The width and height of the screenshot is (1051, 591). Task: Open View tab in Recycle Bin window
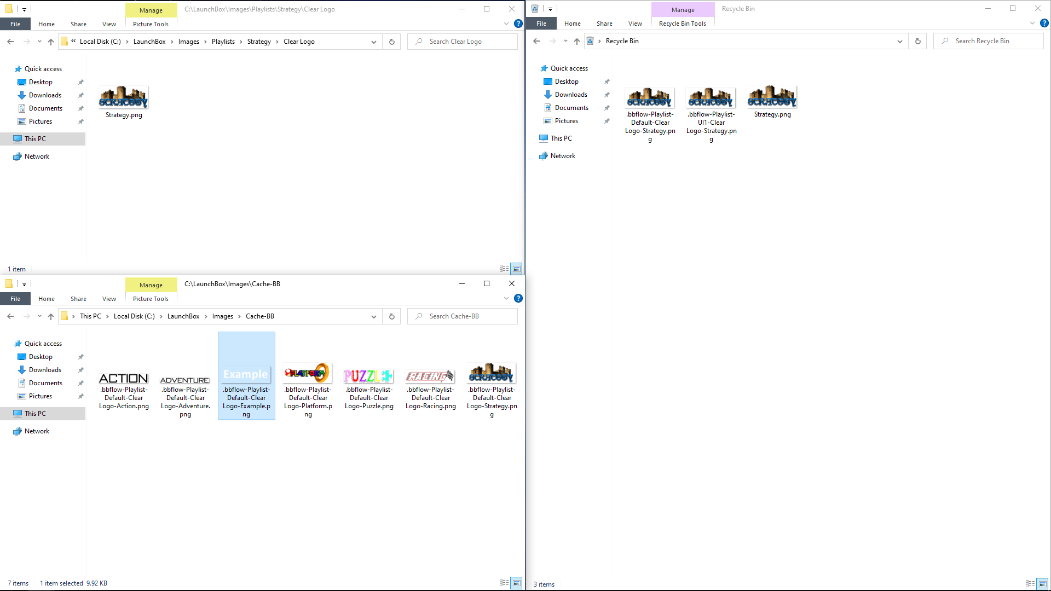635,24
